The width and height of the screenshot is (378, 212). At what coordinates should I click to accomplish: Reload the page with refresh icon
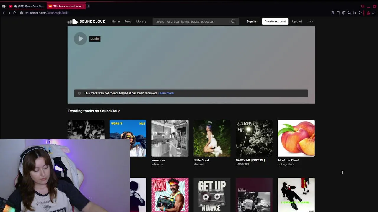pyautogui.click(x=15, y=13)
